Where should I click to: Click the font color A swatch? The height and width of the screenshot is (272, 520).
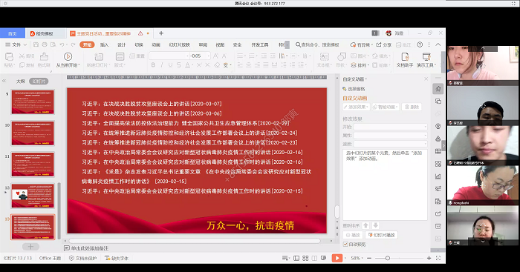[187, 65]
